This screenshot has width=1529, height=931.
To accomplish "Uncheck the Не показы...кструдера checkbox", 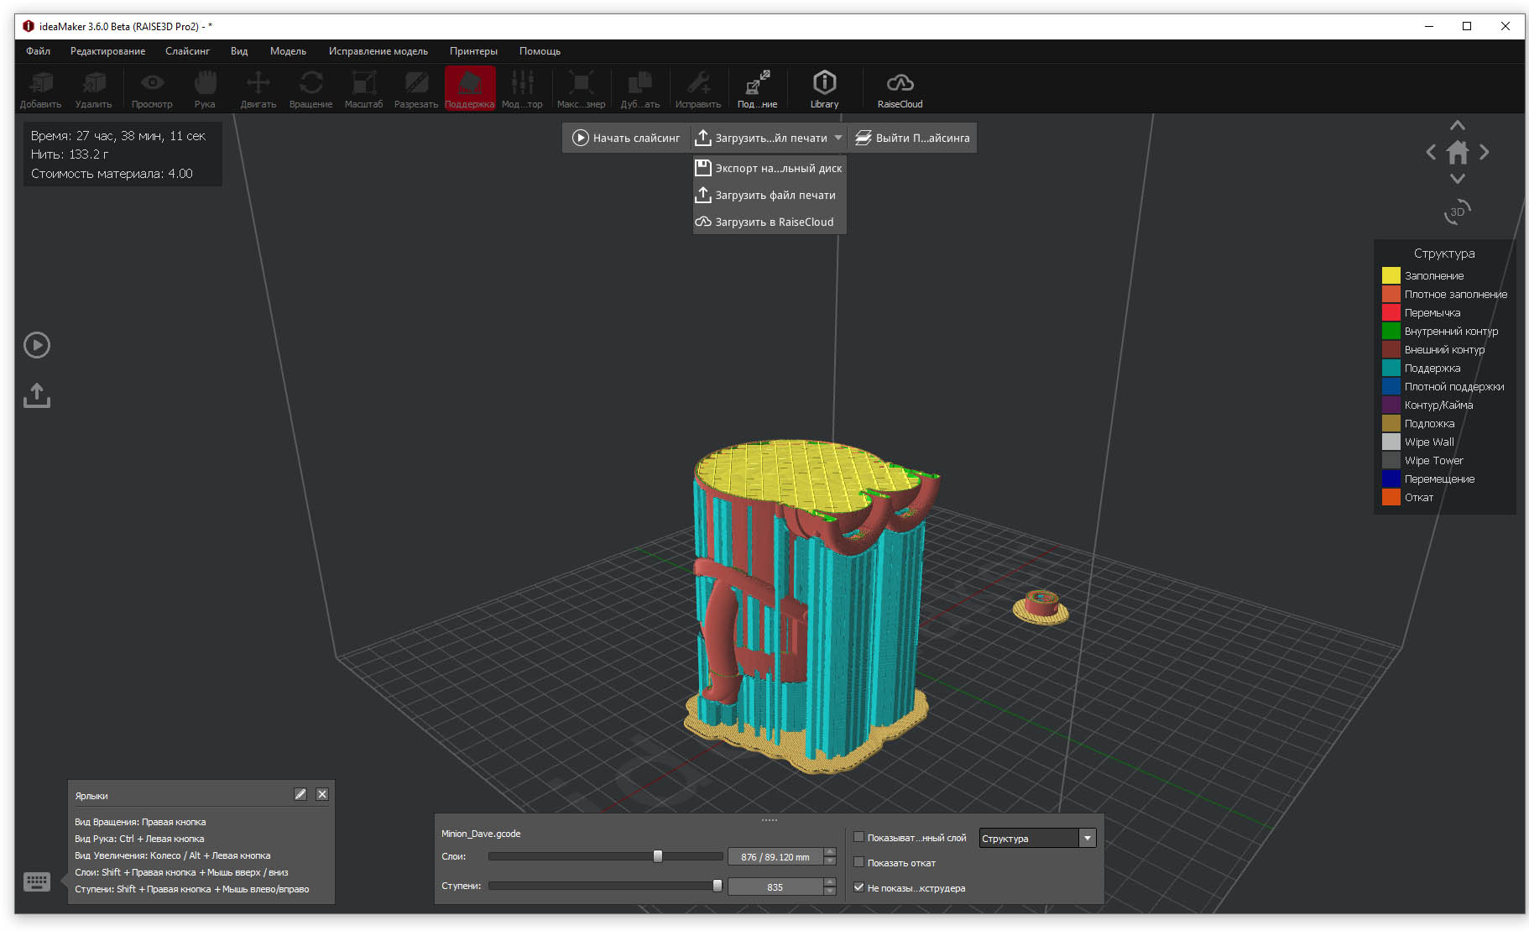I will (x=858, y=887).
